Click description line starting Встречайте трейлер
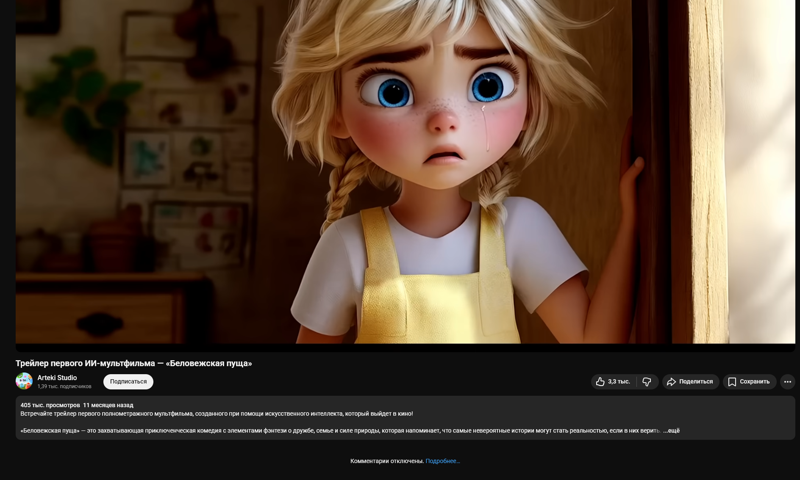800x480 pixels. [217, 414]
